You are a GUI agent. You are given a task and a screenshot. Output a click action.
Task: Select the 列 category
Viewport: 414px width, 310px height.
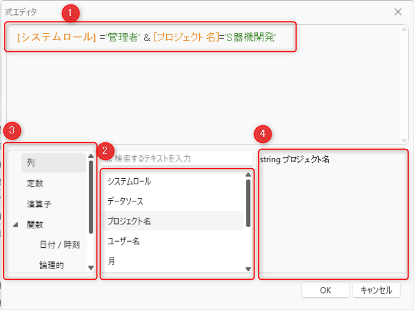[31, 163]
